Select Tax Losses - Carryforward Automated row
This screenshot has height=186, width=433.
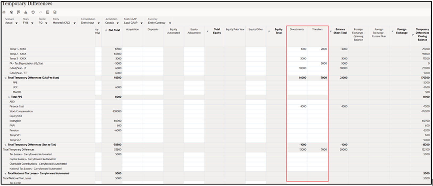pyautogui.click(x=31, y=154)
